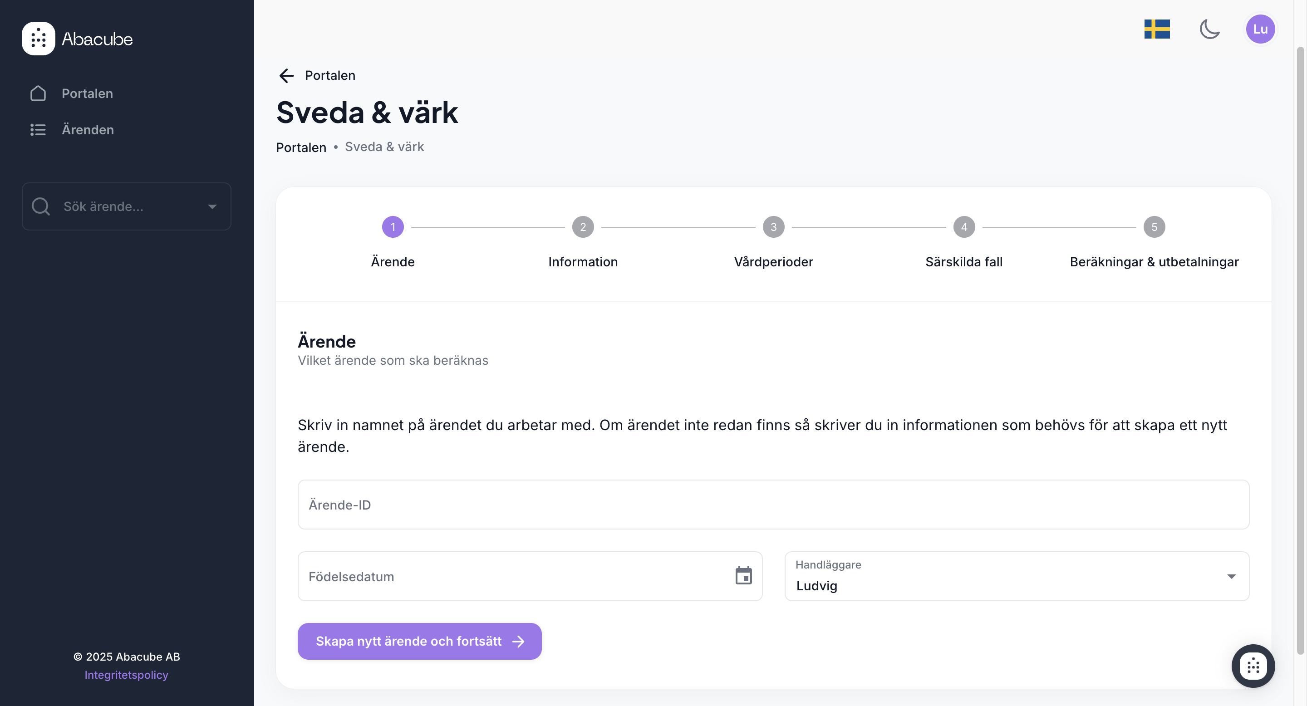Open the Lu user avatar menu
The image size is (1307, 706).
(x=1260, y=29)
